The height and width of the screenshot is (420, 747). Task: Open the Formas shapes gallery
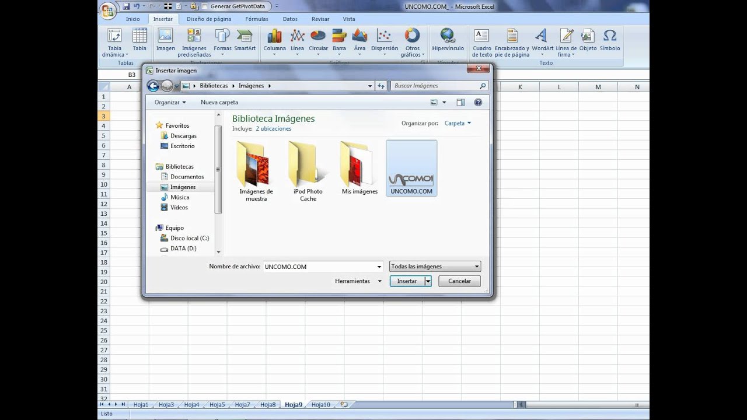(x=222, y=41)
